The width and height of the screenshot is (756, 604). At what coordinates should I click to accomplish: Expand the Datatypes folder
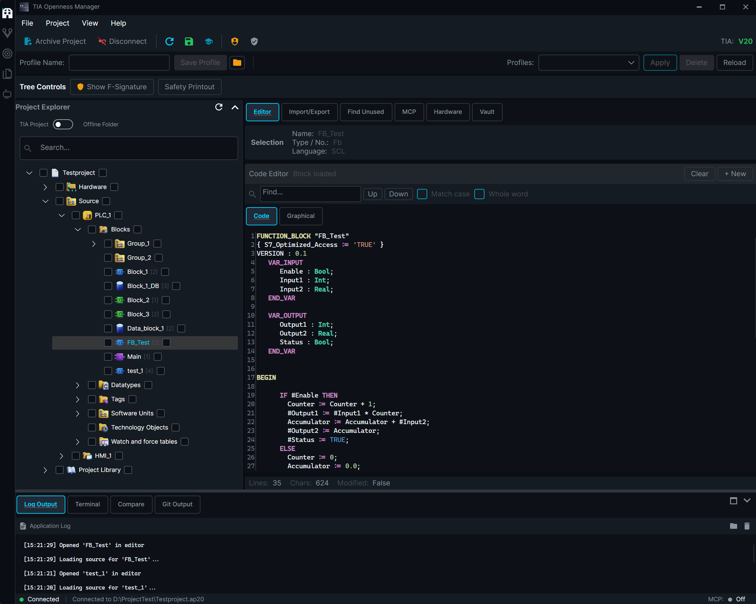(x=77, y=385)
